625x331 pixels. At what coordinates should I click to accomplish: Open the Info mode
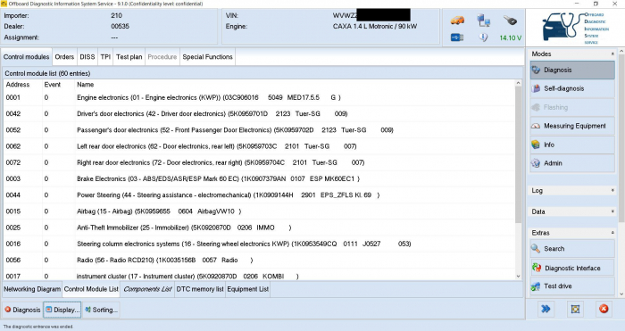[x=572, y=145]
